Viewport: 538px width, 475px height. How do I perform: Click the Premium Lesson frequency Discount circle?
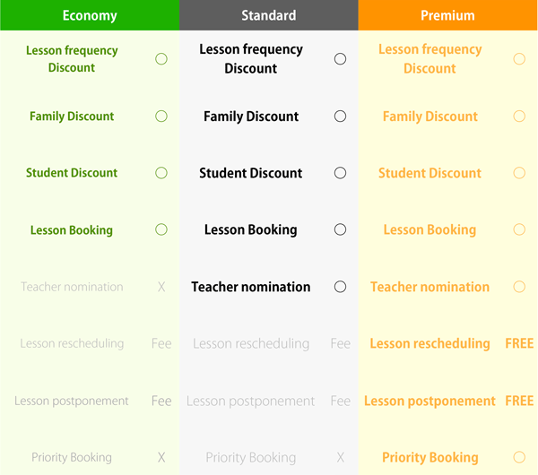(x=519, y=59)
